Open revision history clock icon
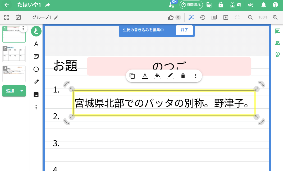Screen dimensions: 283x171 pyautogui.click(x=203, y=17)
